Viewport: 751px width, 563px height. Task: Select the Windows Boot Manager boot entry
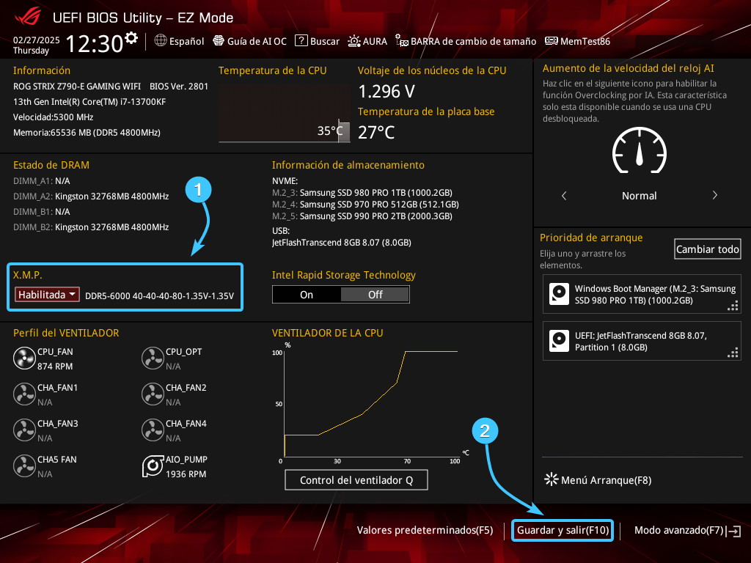pos(642,294)
